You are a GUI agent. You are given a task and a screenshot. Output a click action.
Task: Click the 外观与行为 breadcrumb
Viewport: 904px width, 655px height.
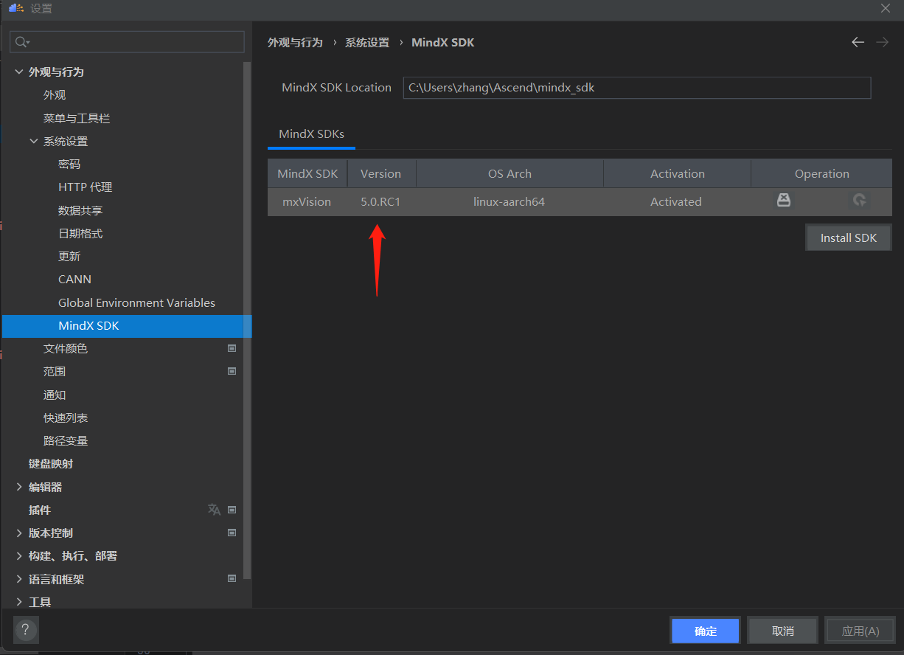point(295,43)
